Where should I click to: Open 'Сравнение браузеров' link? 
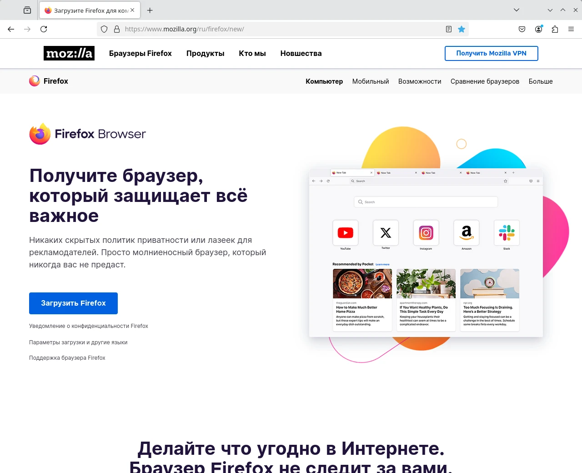(x=485, y=81)
